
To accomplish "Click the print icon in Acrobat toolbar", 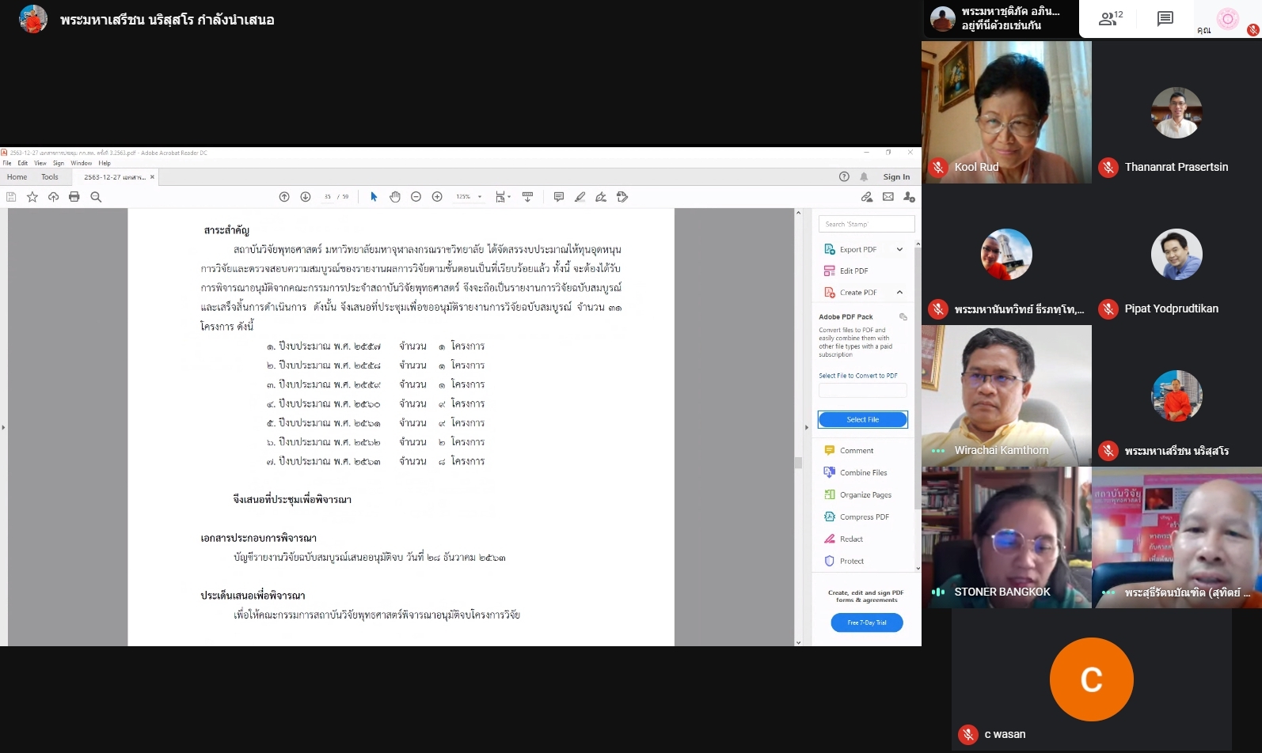I will coord(74,197).
